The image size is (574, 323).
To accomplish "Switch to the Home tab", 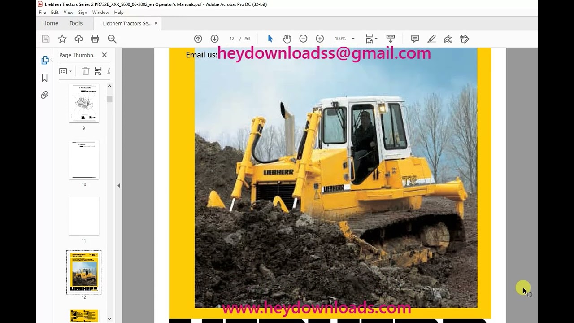I will pos(50,23).
